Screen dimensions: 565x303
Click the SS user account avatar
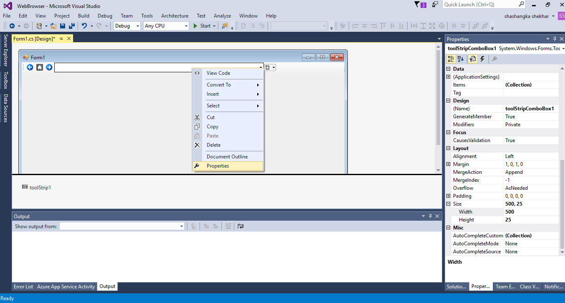click(x=561, y=16)
